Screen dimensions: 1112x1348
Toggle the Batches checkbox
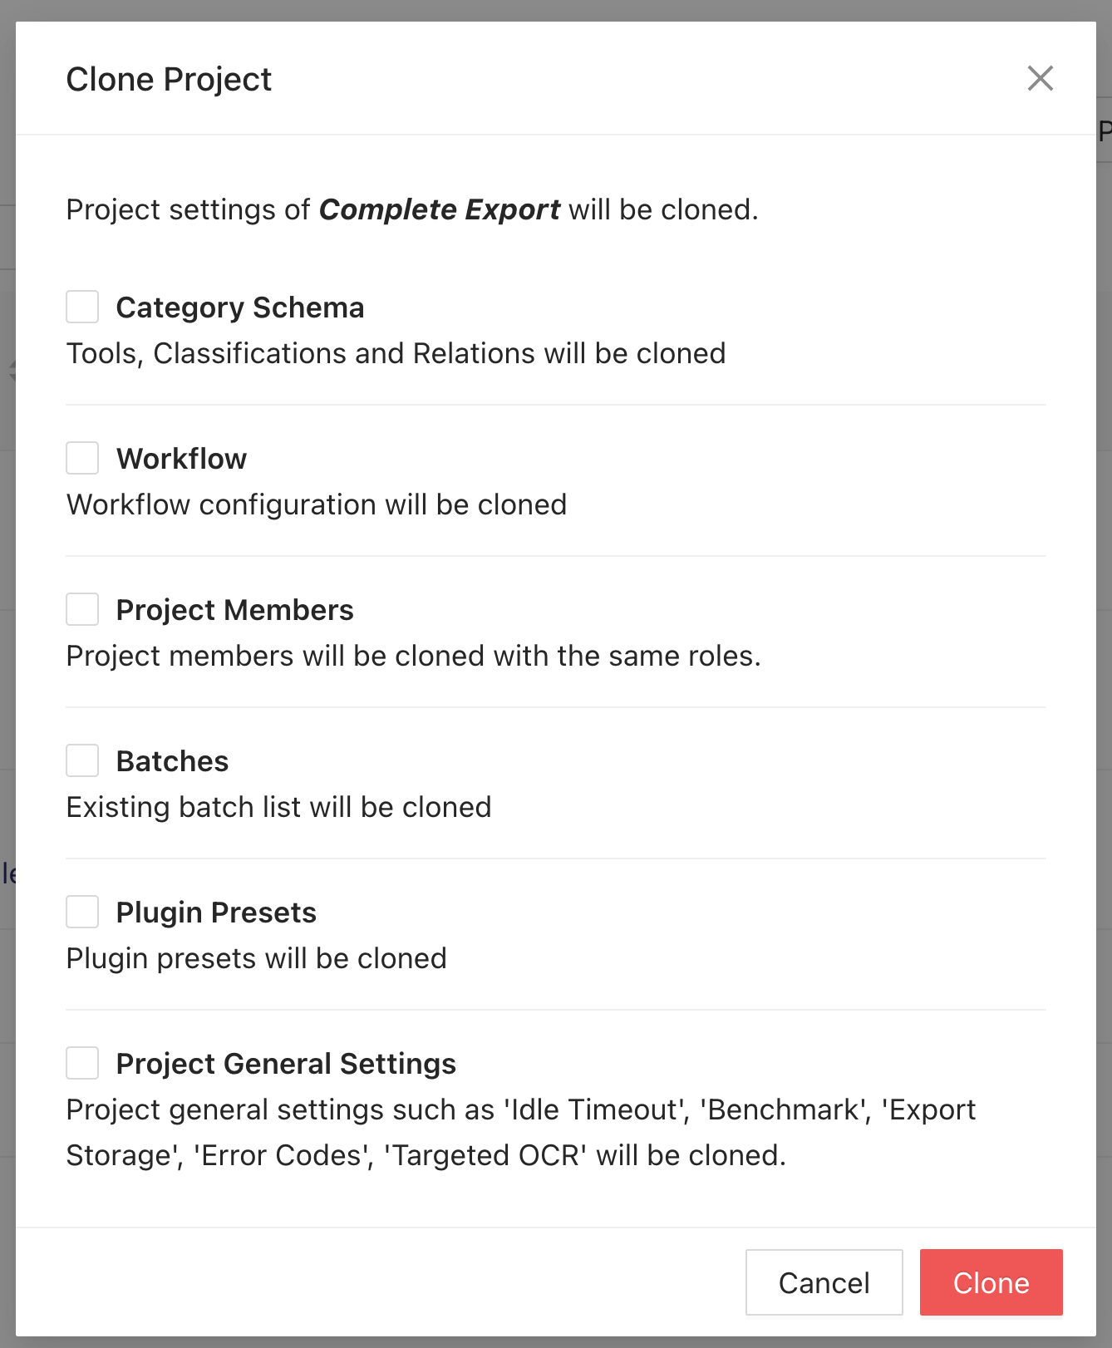(82, 760)
